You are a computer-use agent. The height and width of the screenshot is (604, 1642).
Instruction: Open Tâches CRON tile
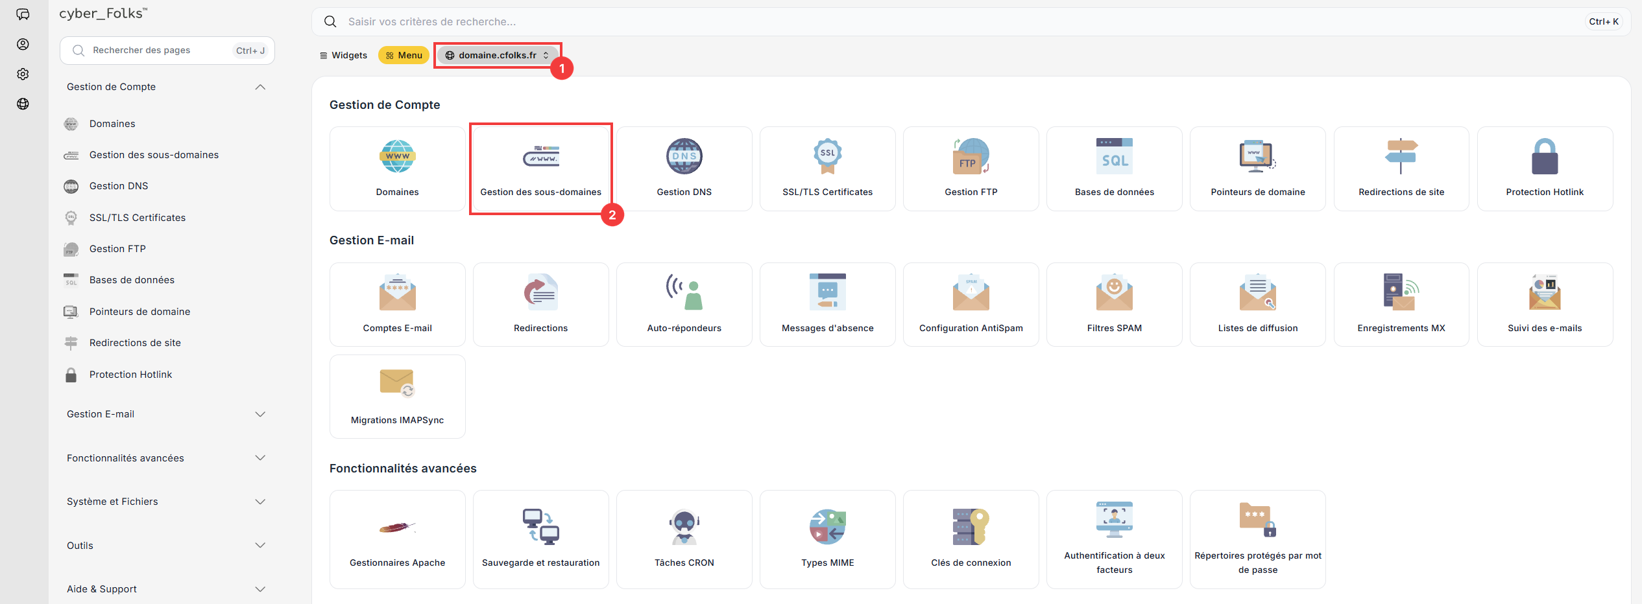[x=684, y=539]
